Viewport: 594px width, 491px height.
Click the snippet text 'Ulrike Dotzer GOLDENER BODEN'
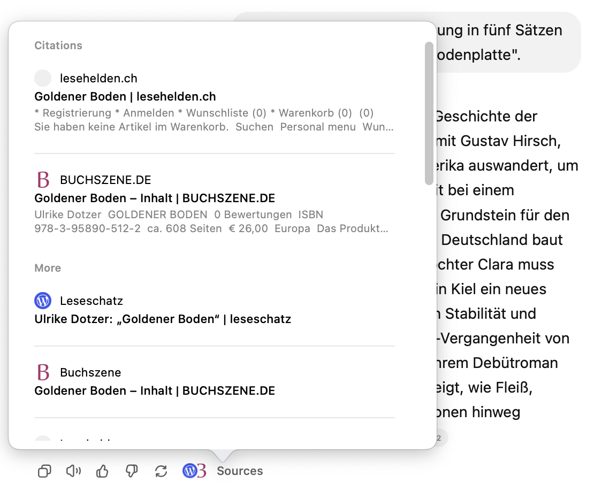(x=211, y=221)
